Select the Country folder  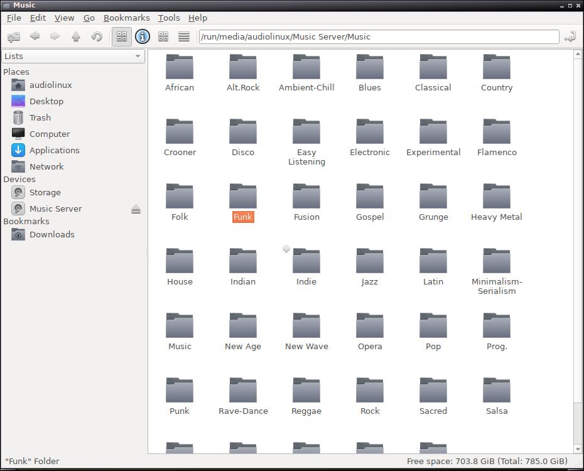(x=497, y=73)
